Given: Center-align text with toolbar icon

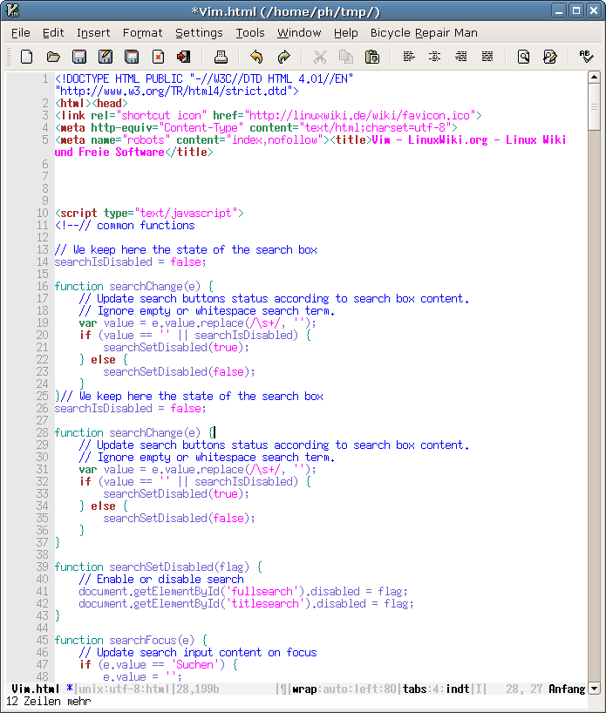Looking at the screenshot, I should point(434,58).
